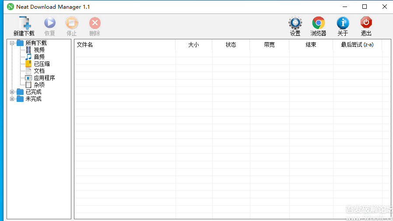Collapse the 所有下载 tree node
393x221 pixels.
pos(12,43)
